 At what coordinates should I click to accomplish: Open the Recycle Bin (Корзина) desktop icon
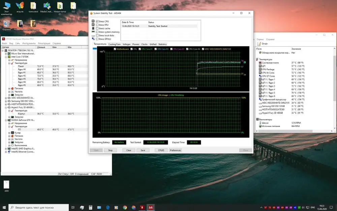click(6, 23)
